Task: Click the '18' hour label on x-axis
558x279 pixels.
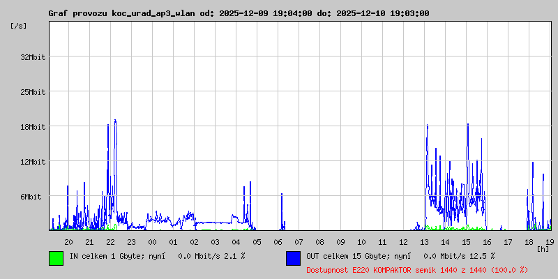Action: point(529,242)
